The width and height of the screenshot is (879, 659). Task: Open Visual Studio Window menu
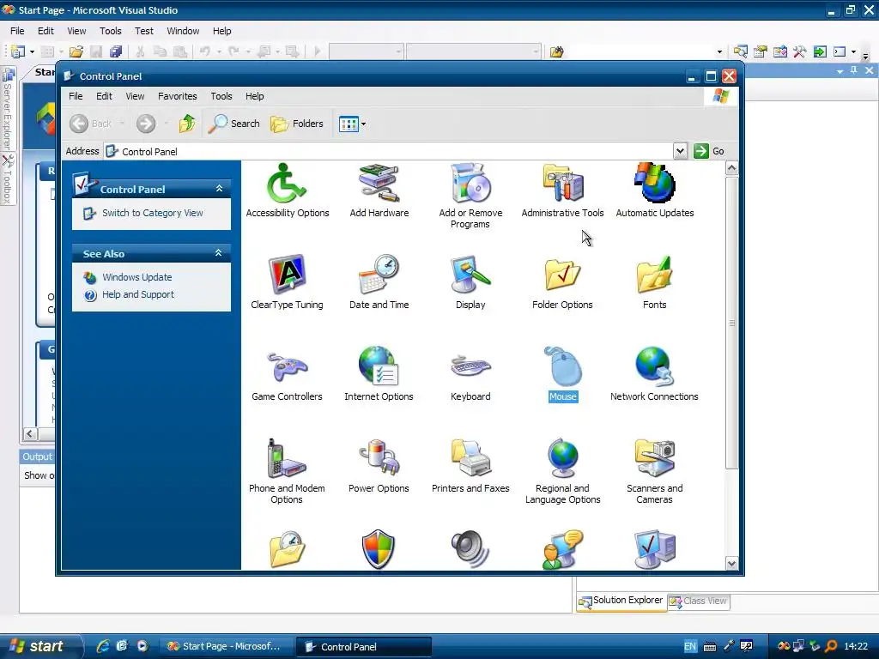click(x=183, y=31)
